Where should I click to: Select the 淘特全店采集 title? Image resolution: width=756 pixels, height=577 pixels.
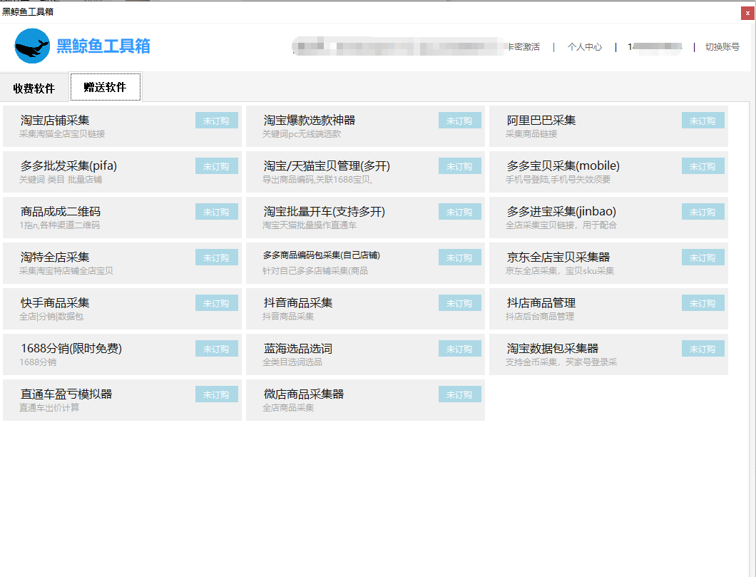[x=55, y=257]
